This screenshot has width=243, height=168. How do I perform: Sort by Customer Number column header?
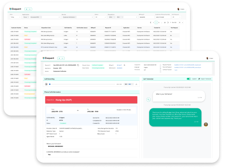[16, 28]
